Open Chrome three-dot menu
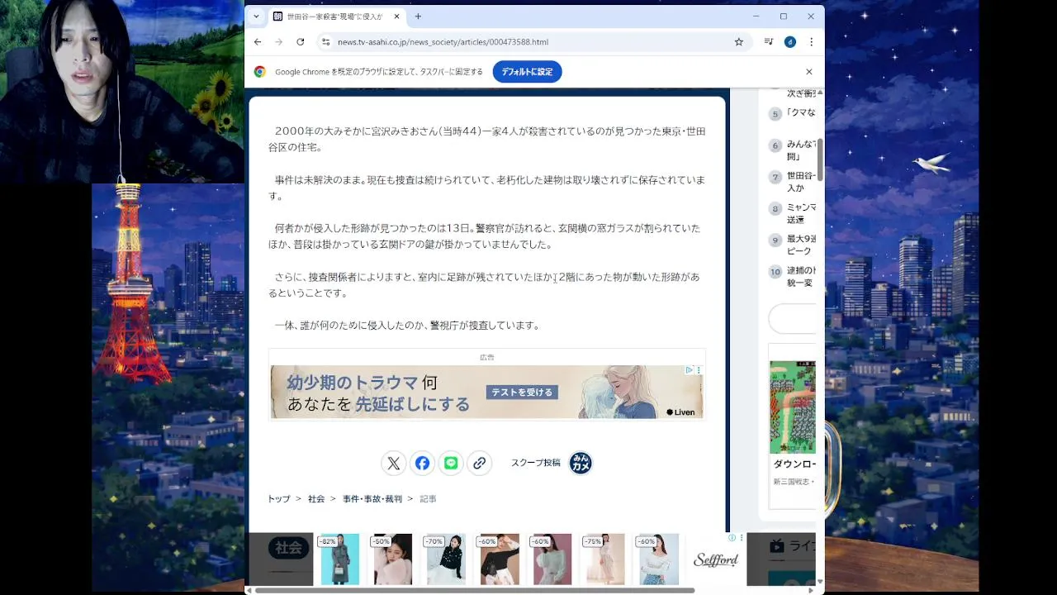 coord(811,41)
